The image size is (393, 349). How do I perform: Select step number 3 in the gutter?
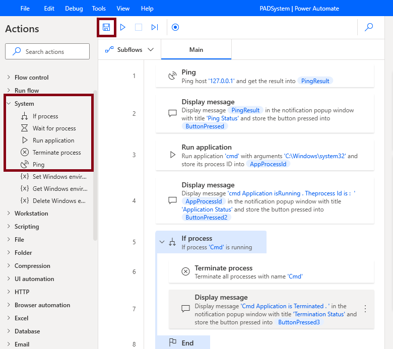click(x=134, y=155)
